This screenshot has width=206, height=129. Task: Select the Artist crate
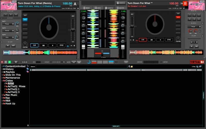click(11, 83)
